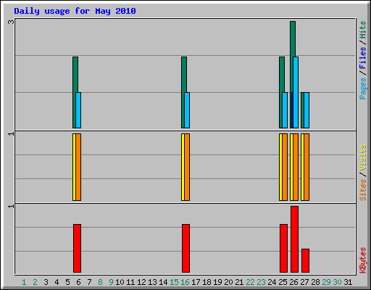This screenshot has height=290, width=371.
Task: Select the green "Hits" legend label
Action: pos(362,30)
